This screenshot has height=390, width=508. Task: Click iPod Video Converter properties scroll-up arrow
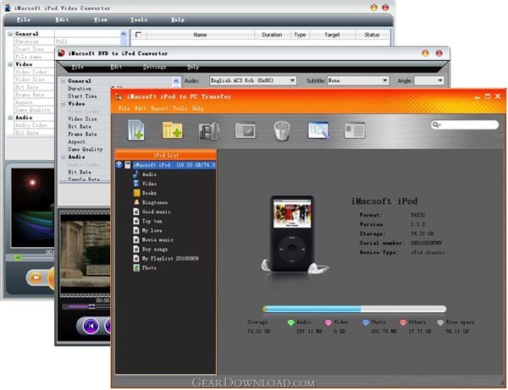pyautogui.click(x=124, y=34)
